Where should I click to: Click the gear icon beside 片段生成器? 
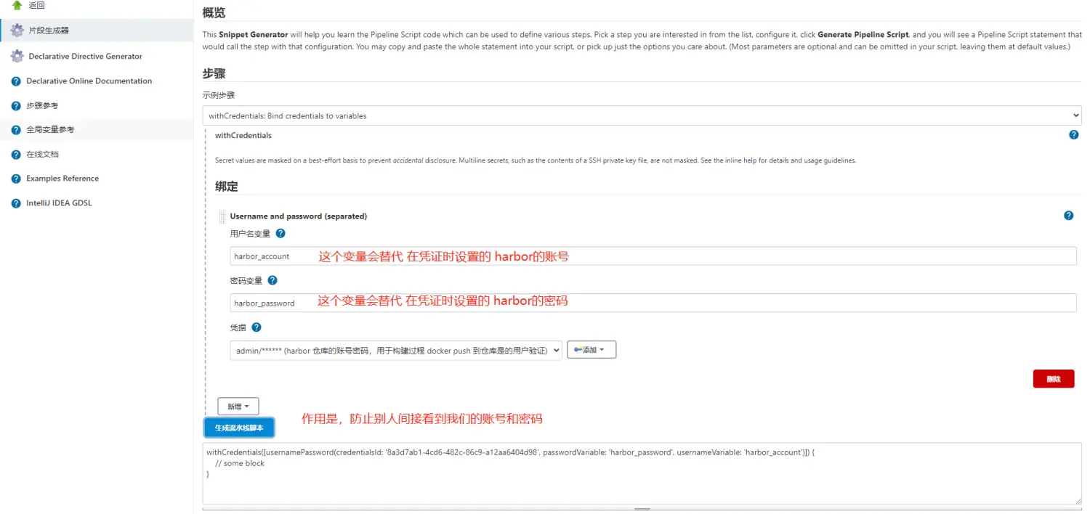17,30
